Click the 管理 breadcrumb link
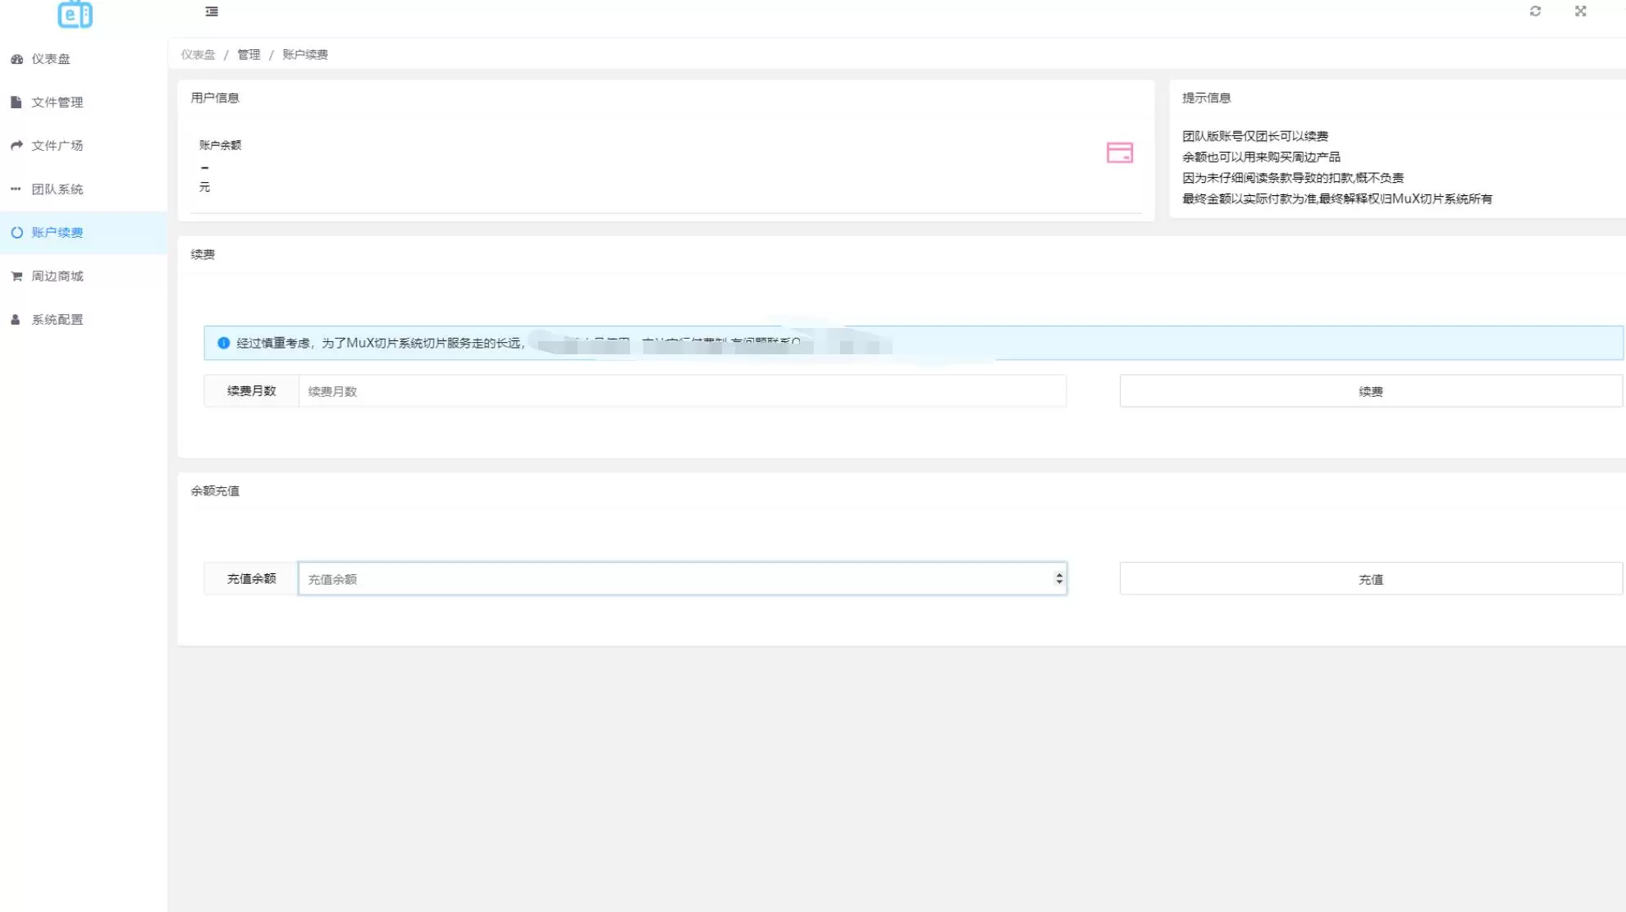 tap(249, 55)
